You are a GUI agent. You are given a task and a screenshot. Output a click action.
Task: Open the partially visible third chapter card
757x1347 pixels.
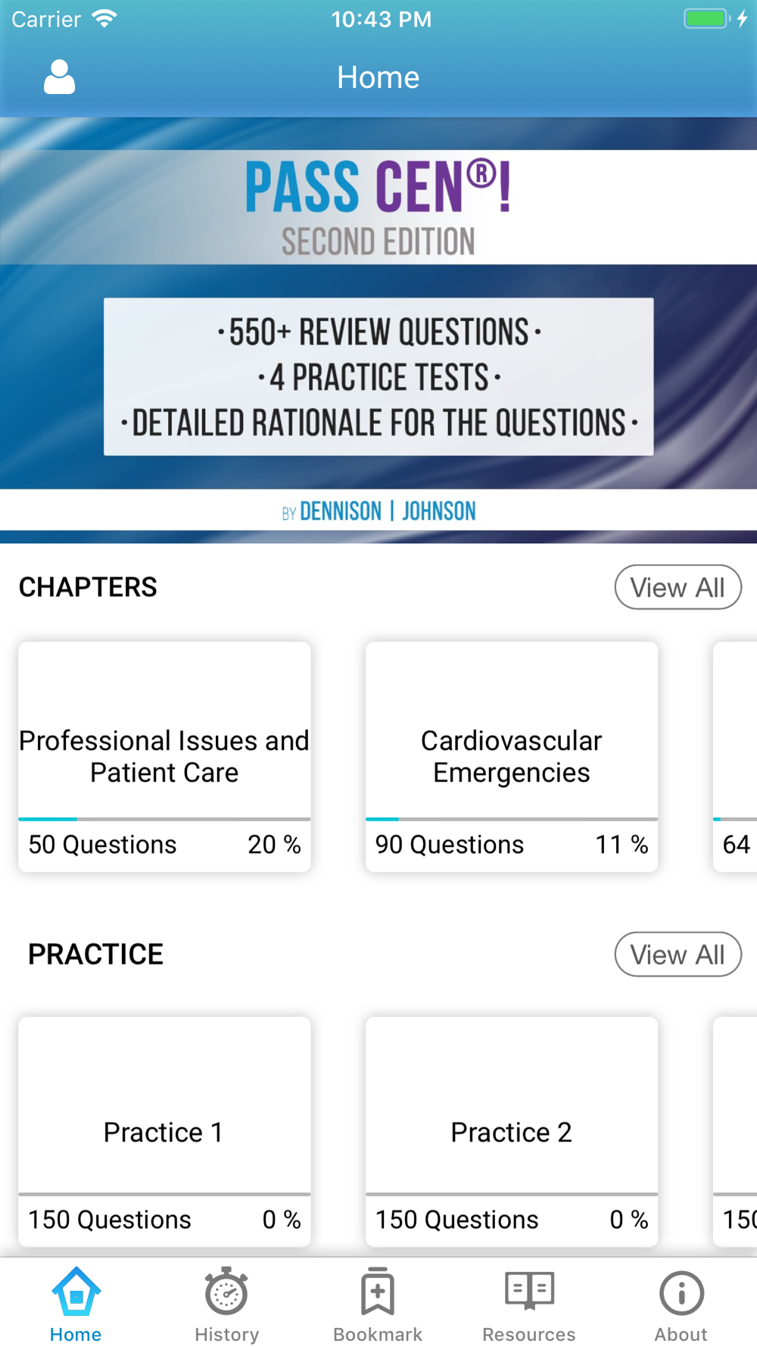pos(735,757)
